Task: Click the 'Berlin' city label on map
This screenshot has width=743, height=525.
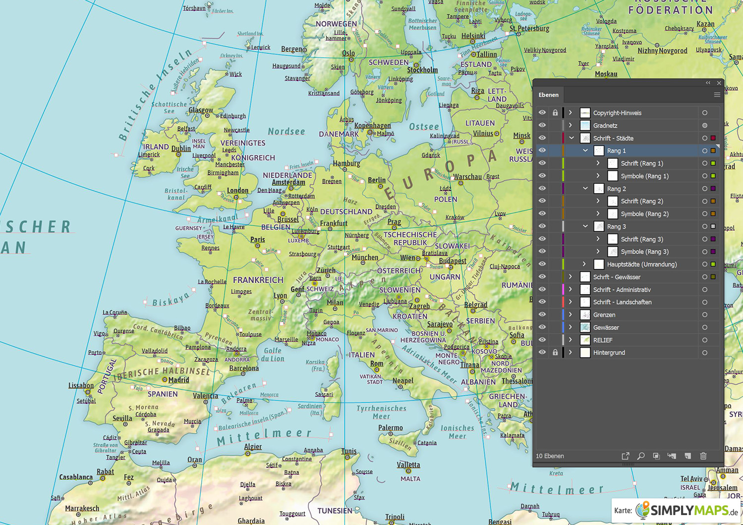Action: pos(377,180)
